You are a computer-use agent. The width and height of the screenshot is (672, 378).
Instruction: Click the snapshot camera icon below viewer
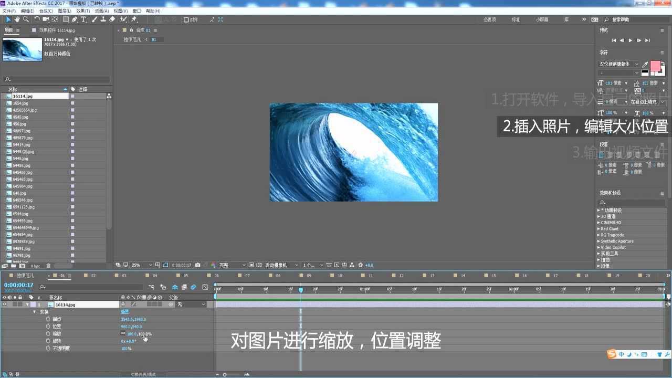(x=197, y=265)
